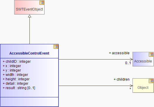This screenshot has height=107, width=154.
Task: Select the arrowhead pointing to Accessible class
Action: click(x=131, y=59)
